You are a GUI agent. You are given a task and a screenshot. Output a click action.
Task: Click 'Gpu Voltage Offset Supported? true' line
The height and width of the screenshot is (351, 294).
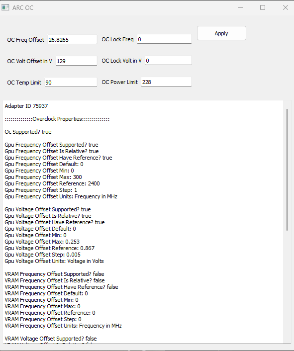pos(48,209)
